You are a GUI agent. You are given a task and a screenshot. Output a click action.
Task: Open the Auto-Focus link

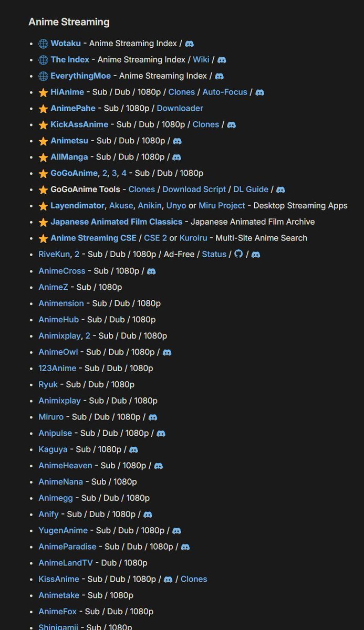225,92
